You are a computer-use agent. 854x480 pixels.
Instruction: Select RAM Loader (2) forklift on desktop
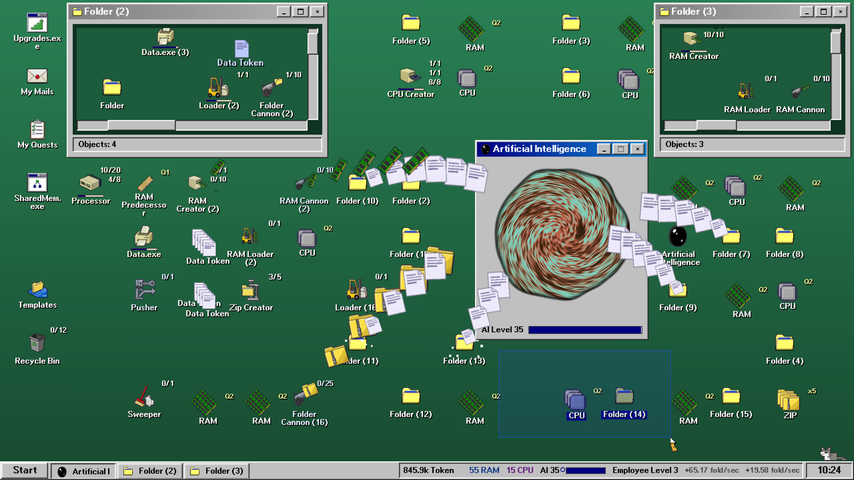pyautogui.click(x=250, y=236)
